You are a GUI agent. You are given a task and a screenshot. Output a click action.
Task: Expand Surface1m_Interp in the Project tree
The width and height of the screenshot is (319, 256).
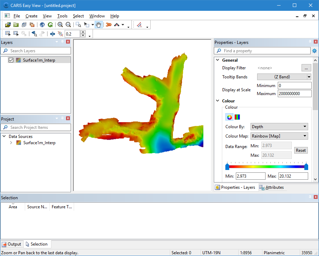(x=11, y=143)
